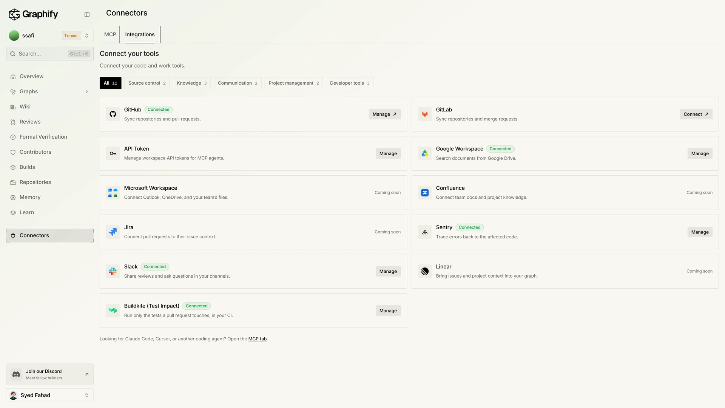Click the Graphify logo icon
Viewport: 725px width, 408px height.
[x=14, y=14]
